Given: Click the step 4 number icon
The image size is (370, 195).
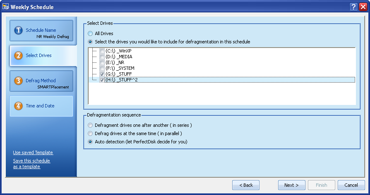Looking at the screenshot, I should tap(18, 106).
